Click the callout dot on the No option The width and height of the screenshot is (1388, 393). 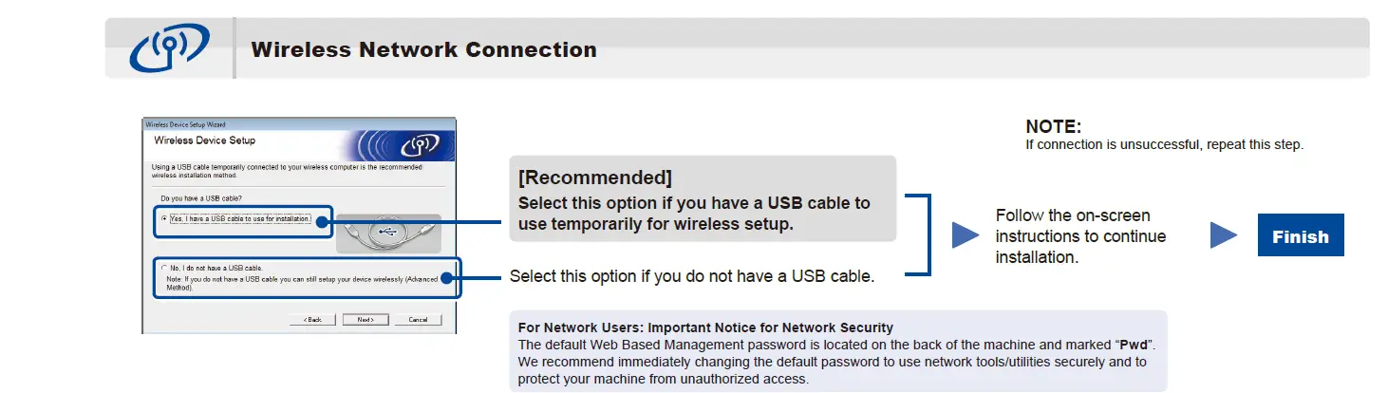click(447, 279)
